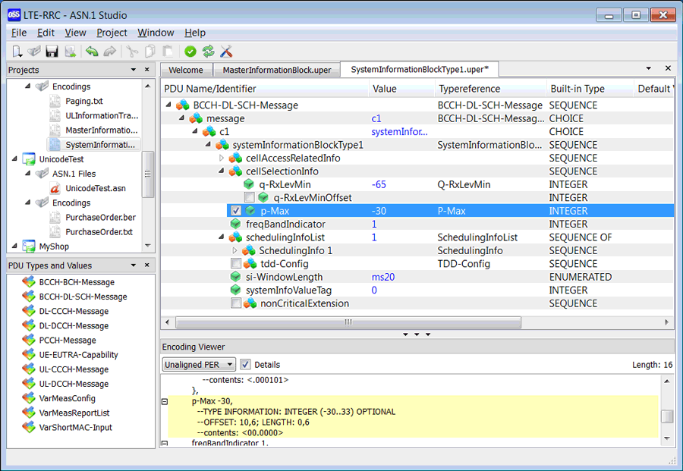Select DL-DCCH-Message in PDU list
This screenshot has height=471, width=683.
tap(74, 325)
